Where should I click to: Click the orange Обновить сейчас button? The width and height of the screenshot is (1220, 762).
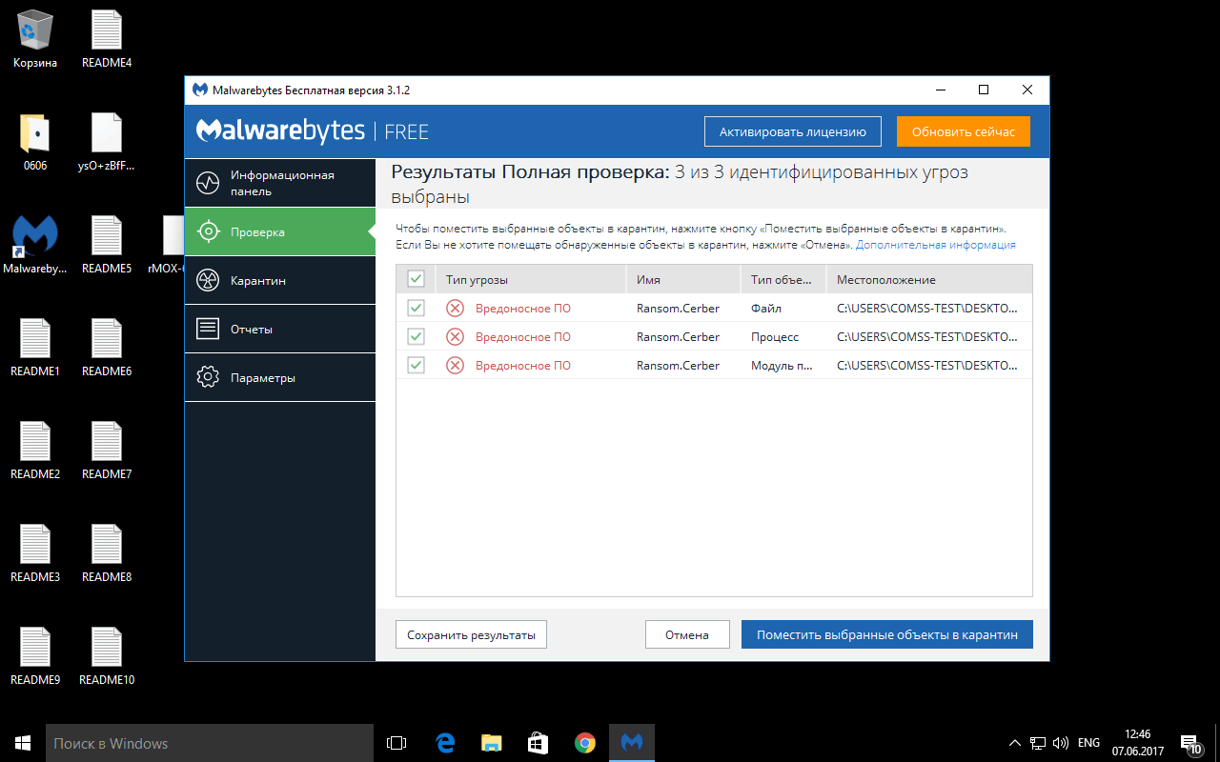point(964,131)
